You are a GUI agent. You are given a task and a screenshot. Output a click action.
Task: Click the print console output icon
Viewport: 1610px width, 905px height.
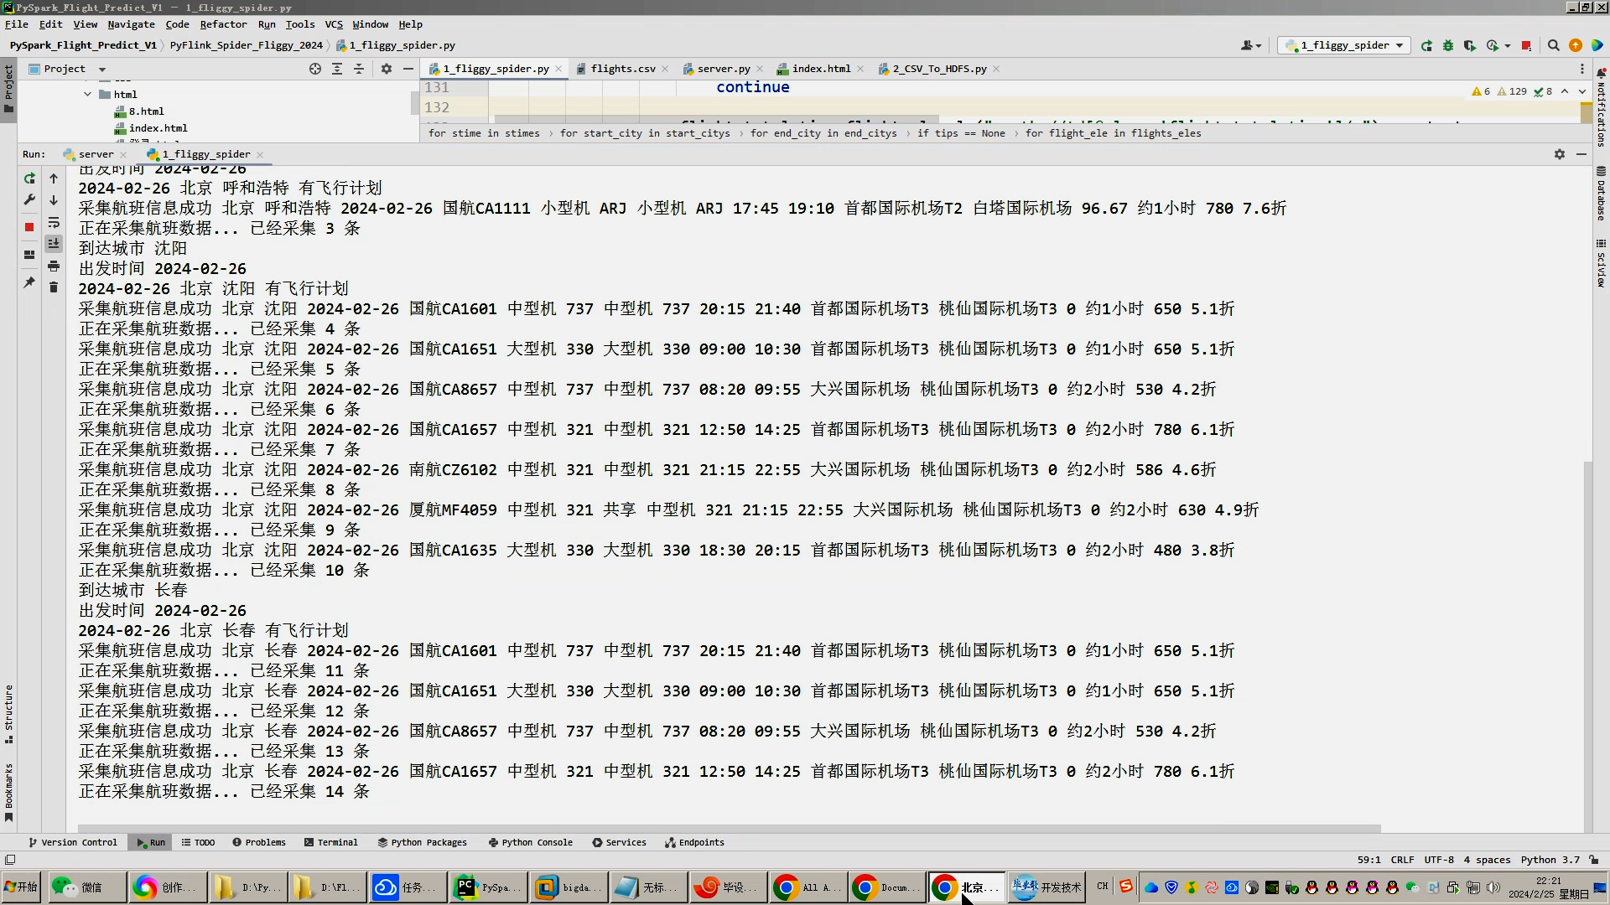tap(54, 266)
